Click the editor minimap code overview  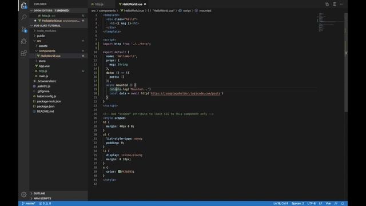click(x=331, y=22)
